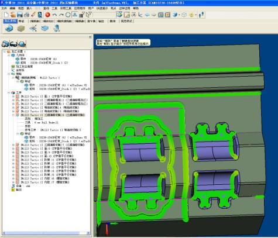The width and height of the screenshot is (278, 238).
Task: Click the Print icon in toolbar
Action: click(27, 15)
